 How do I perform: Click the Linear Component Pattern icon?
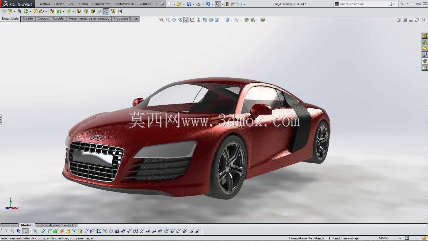(x=26, y=11)
